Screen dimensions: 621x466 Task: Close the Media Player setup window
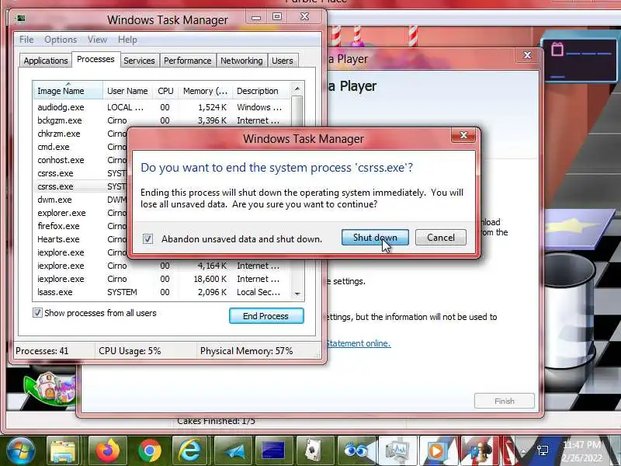527,55
